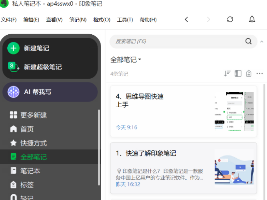Click the green plus new note icon
Viewport: 267px width, 200px height.
[14, 48]
